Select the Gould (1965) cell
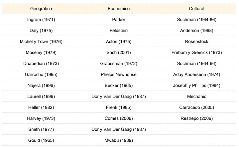Image resolution: width=239 pixels, height=147 pixels. [41, 140]
